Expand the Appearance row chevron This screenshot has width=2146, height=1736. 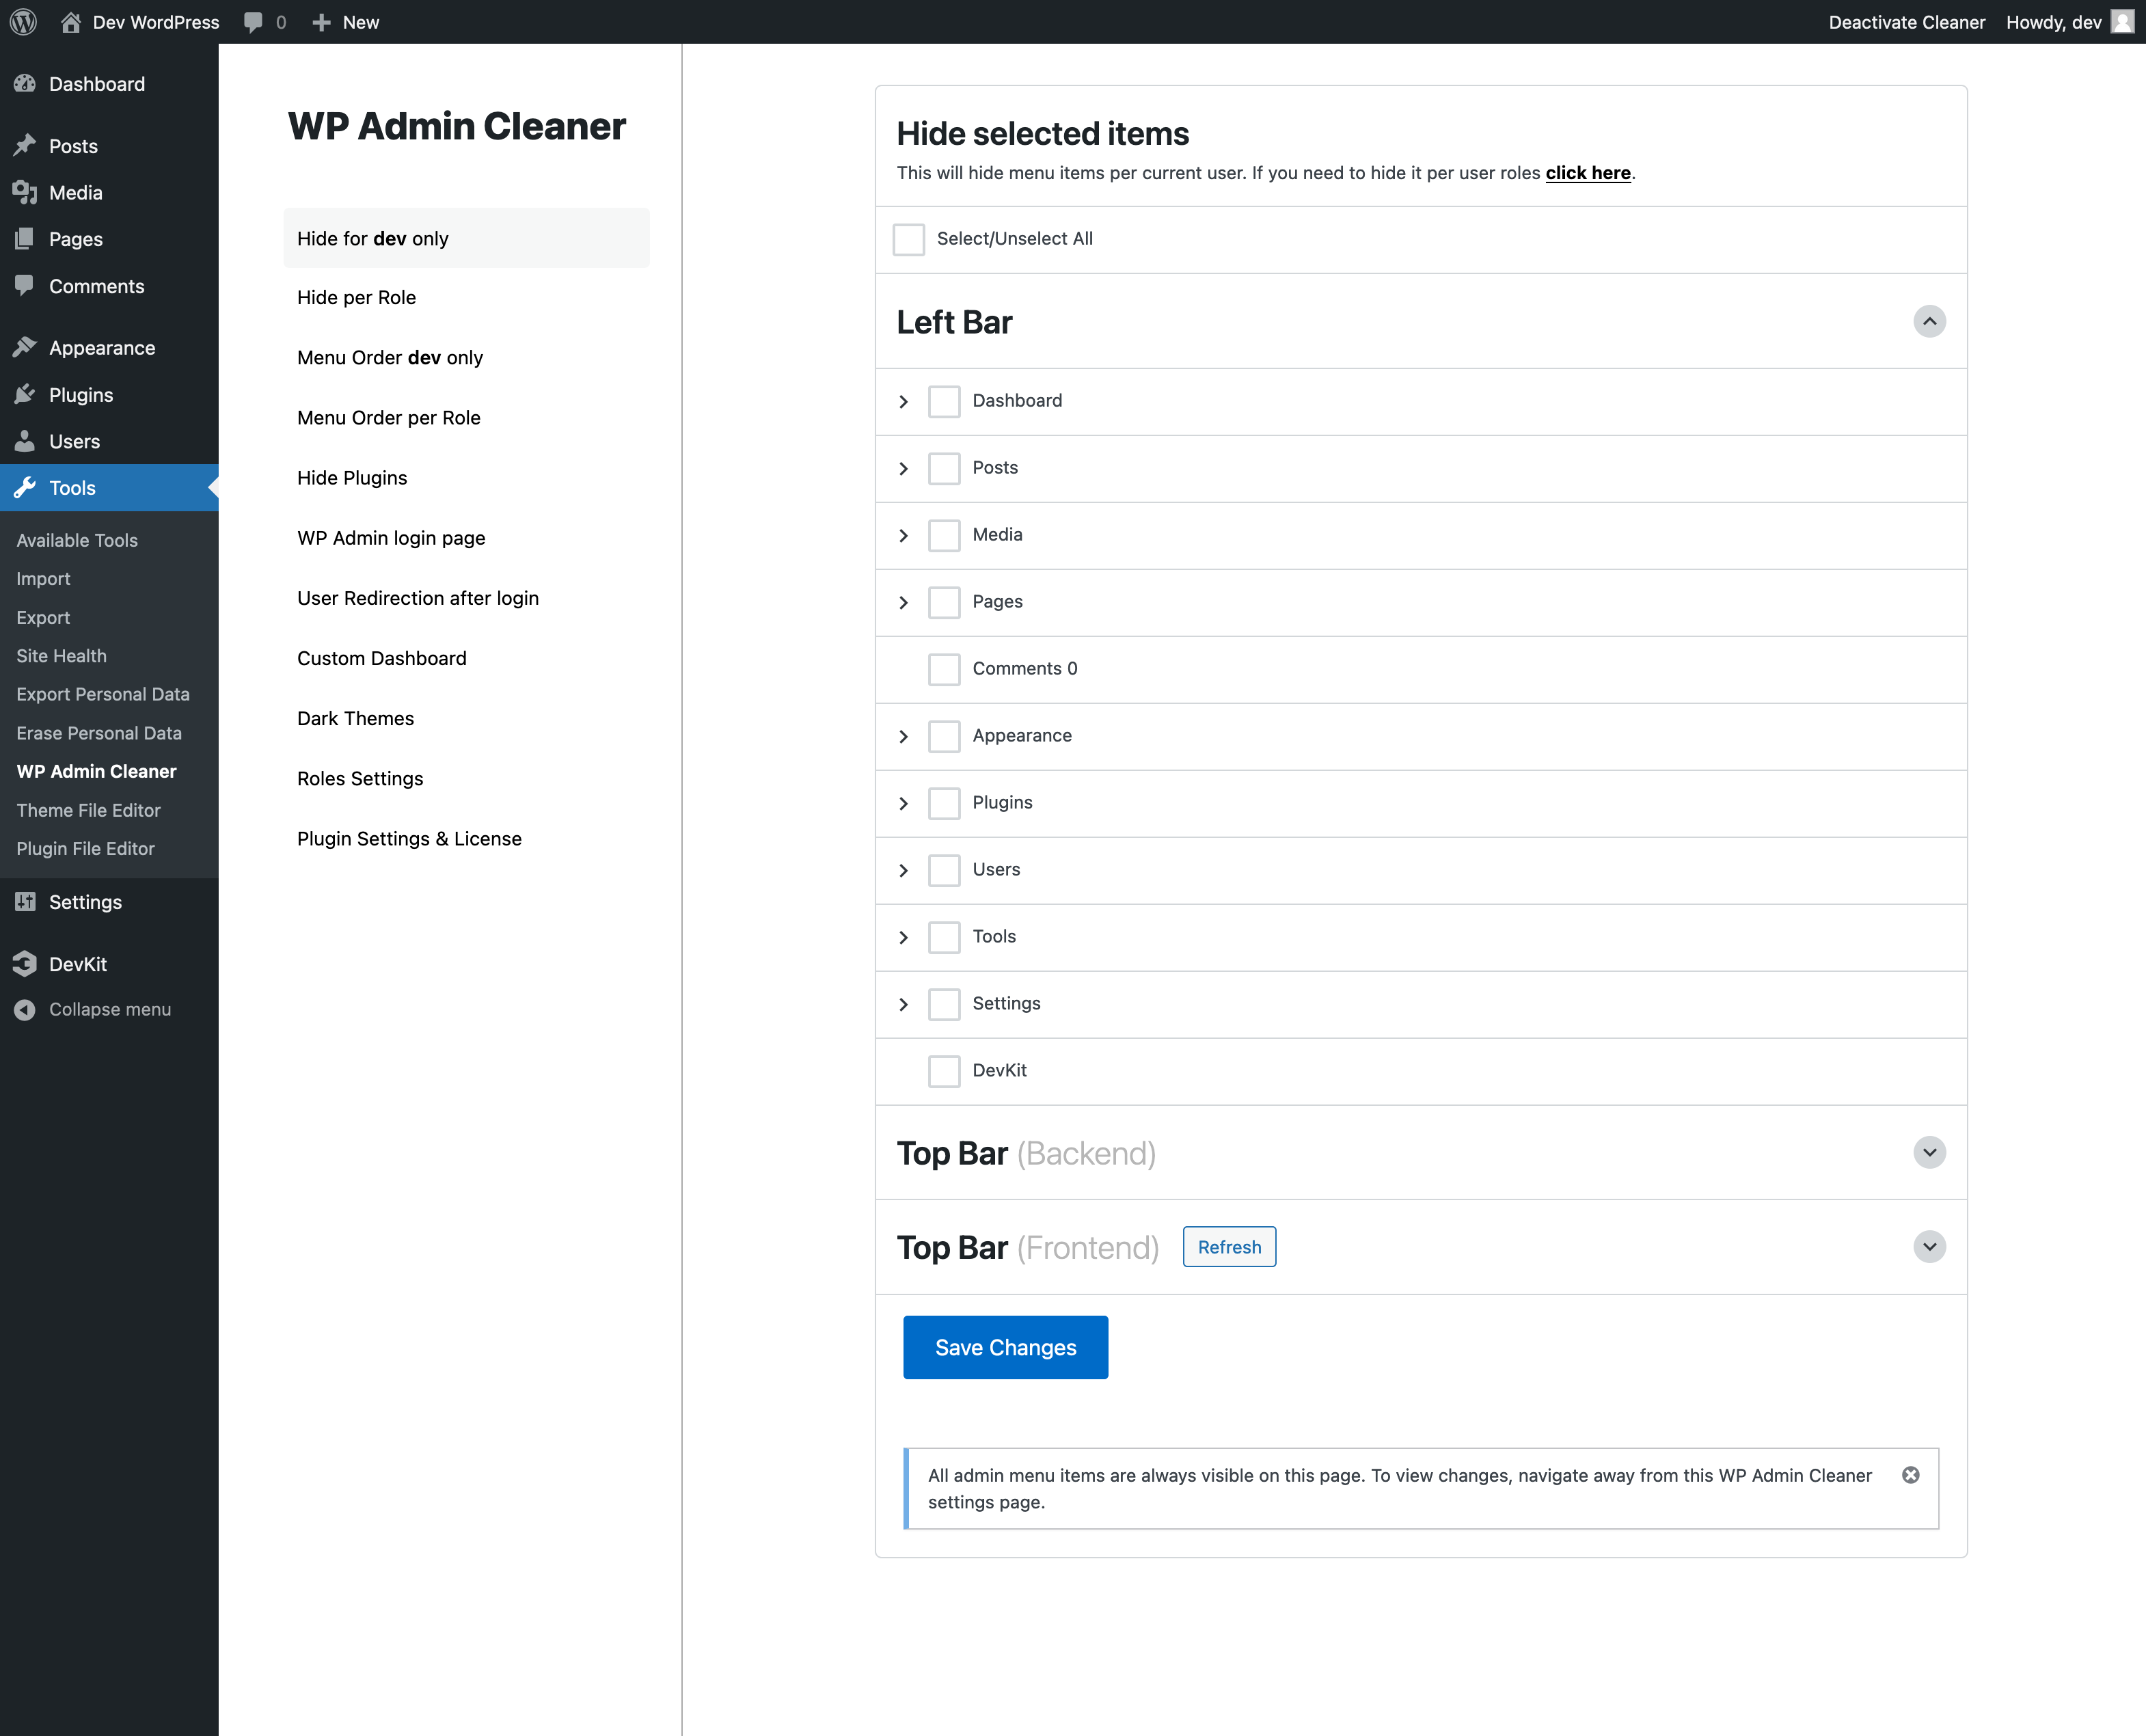click(x=904, y=736)
